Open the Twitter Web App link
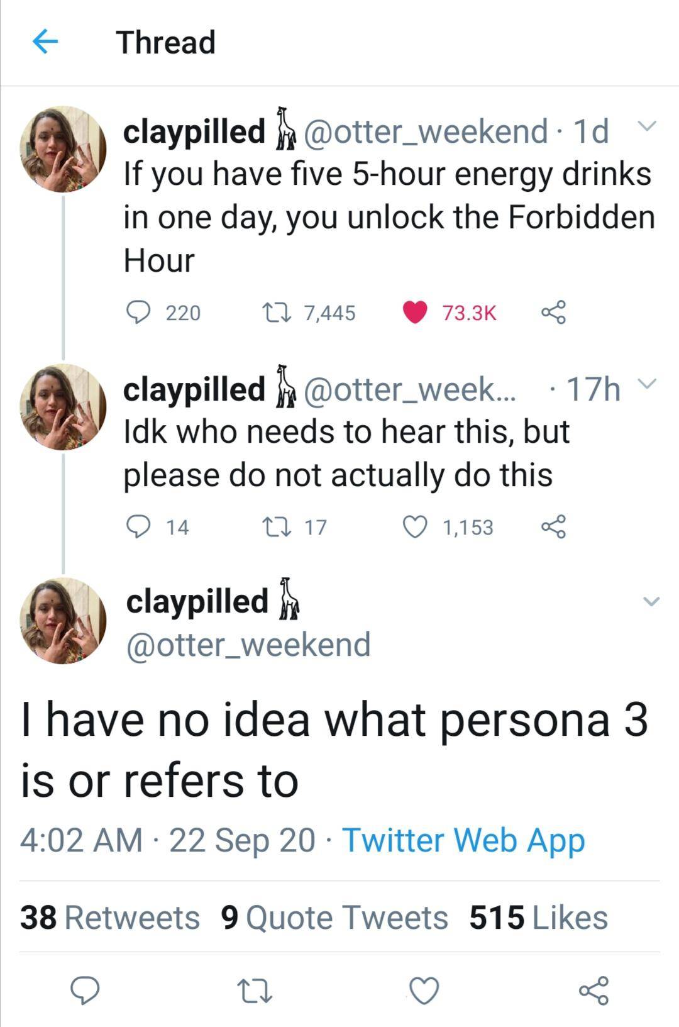Image resolution: width=679 pixels, height=1027 pixels. click(463, 840)
